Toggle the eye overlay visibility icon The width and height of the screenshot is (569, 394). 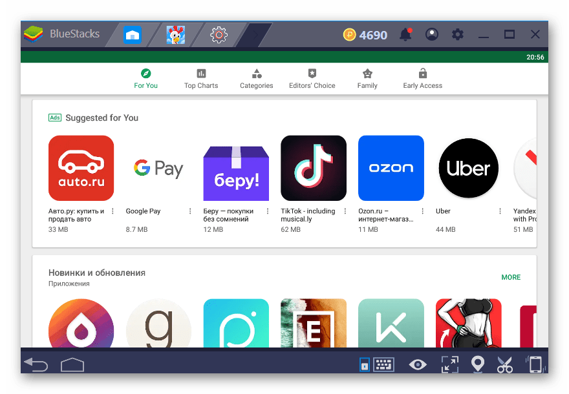click(x=418, y=365)
